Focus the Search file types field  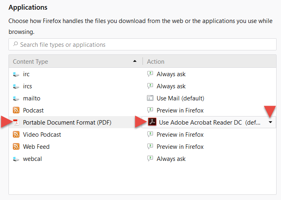pyautogui.click(x=143, y=44)
